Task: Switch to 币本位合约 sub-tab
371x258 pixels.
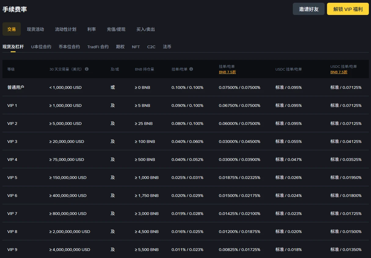Action: [x=69, y=47]
